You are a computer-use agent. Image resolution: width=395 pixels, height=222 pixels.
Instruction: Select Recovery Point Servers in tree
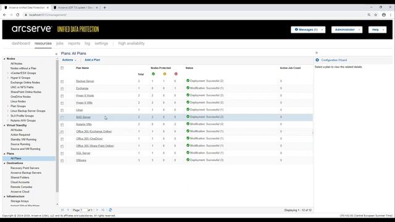point(25,168)
